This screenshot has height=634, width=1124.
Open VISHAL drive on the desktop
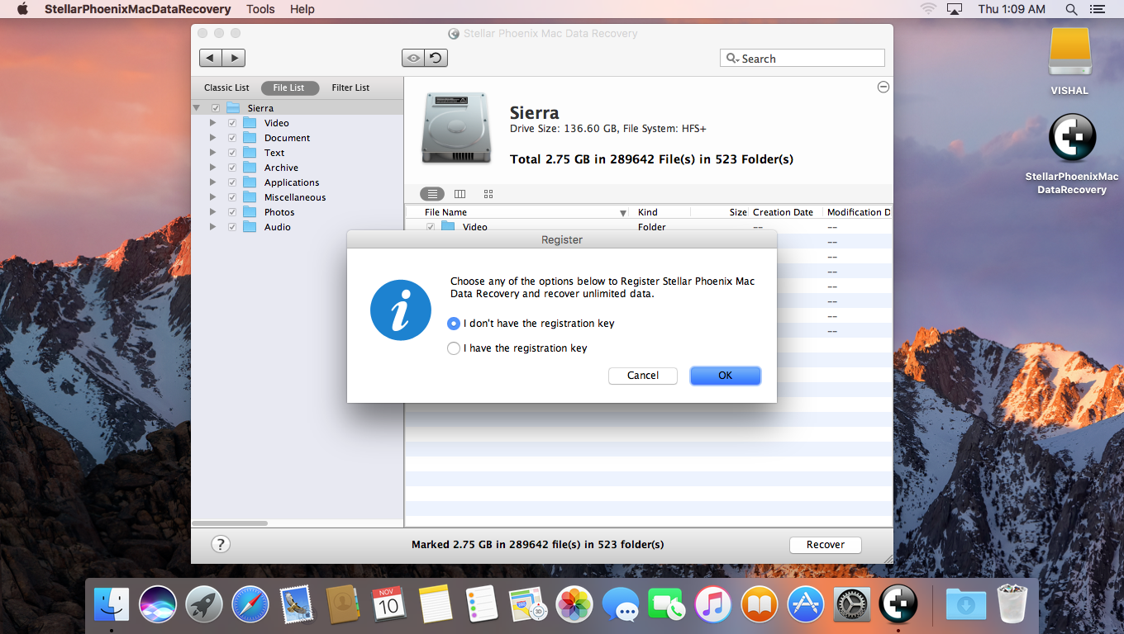1069,62
